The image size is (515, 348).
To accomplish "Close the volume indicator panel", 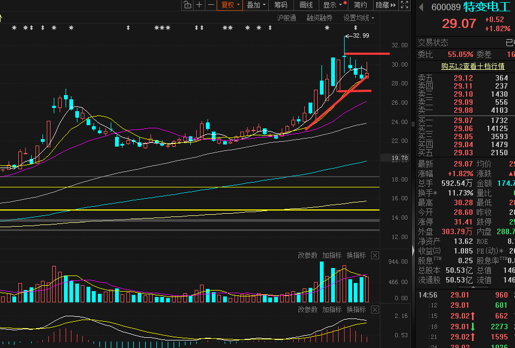I will 375,255.
